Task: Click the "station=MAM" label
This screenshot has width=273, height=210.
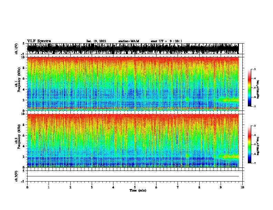Action: (x=129, y=41)
